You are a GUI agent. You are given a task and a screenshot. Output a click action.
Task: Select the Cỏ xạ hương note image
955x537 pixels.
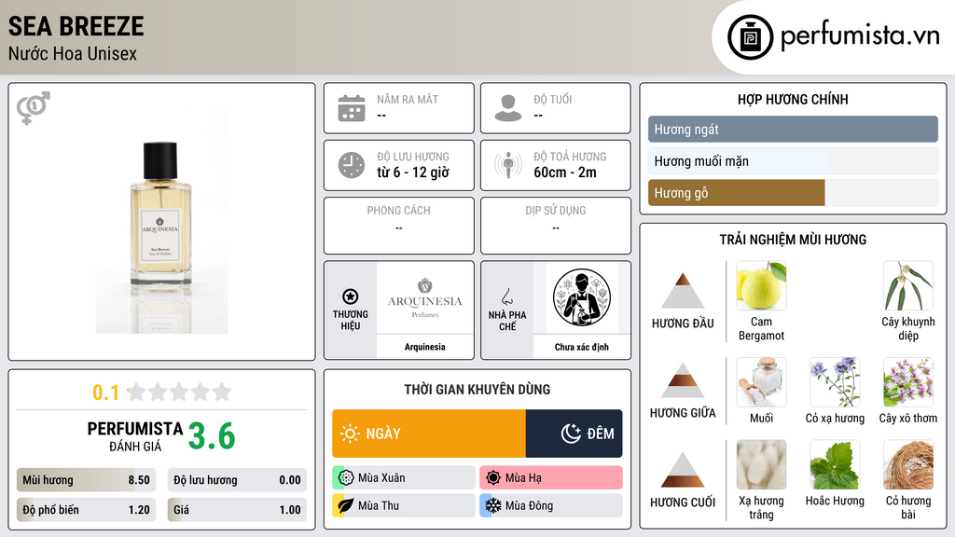[x=835, y=382]
